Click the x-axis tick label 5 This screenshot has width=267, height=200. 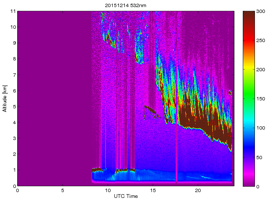click(63, 190)
